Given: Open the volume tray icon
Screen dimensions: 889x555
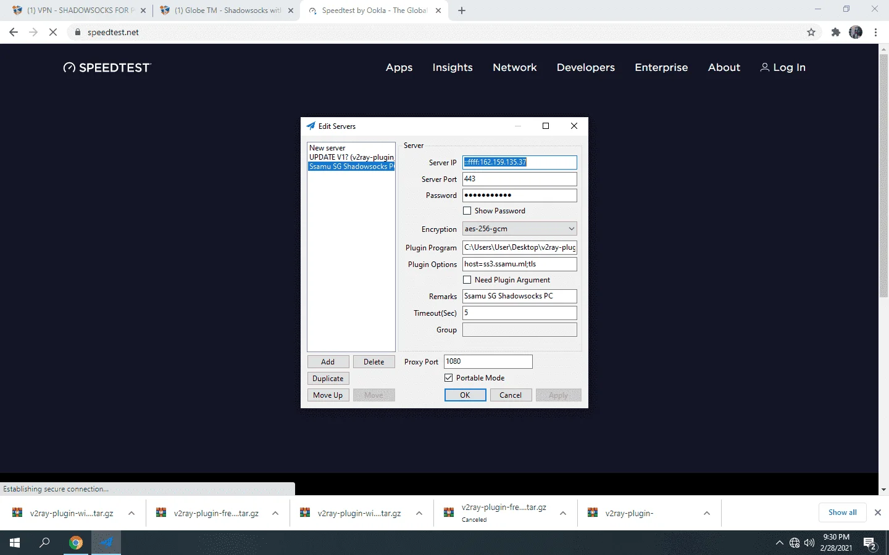Looking at the screenshot, I should 809,543.
